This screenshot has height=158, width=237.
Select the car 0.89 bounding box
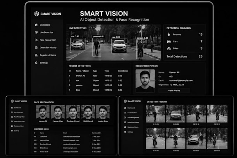(x=119, y=46)
